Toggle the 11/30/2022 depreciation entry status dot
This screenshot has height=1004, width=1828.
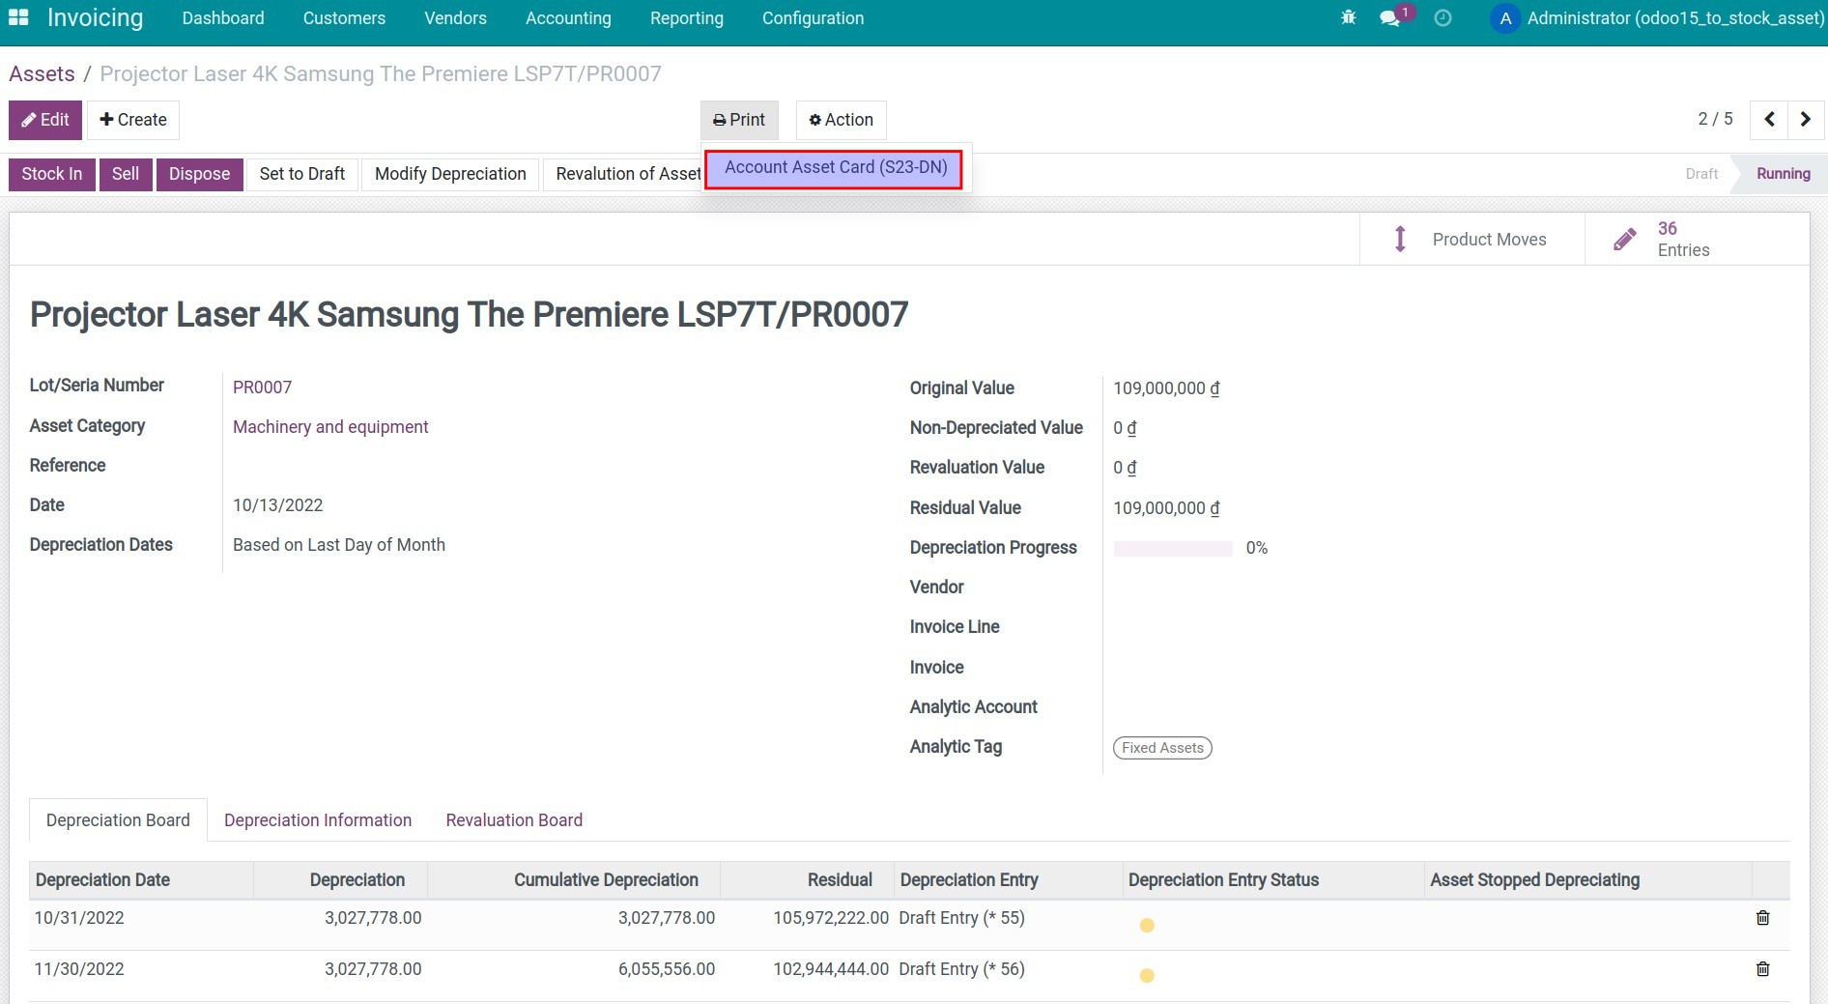pyautogui.click(x=1147, y=976)
